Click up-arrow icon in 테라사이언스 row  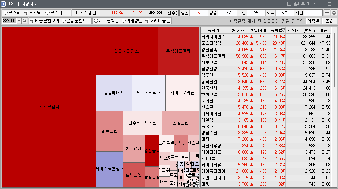click(251, 37)
